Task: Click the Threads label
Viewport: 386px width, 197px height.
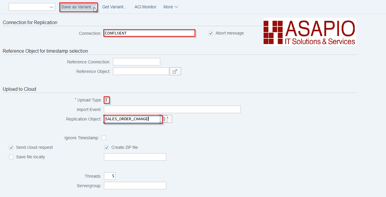Action: [93, 176]
